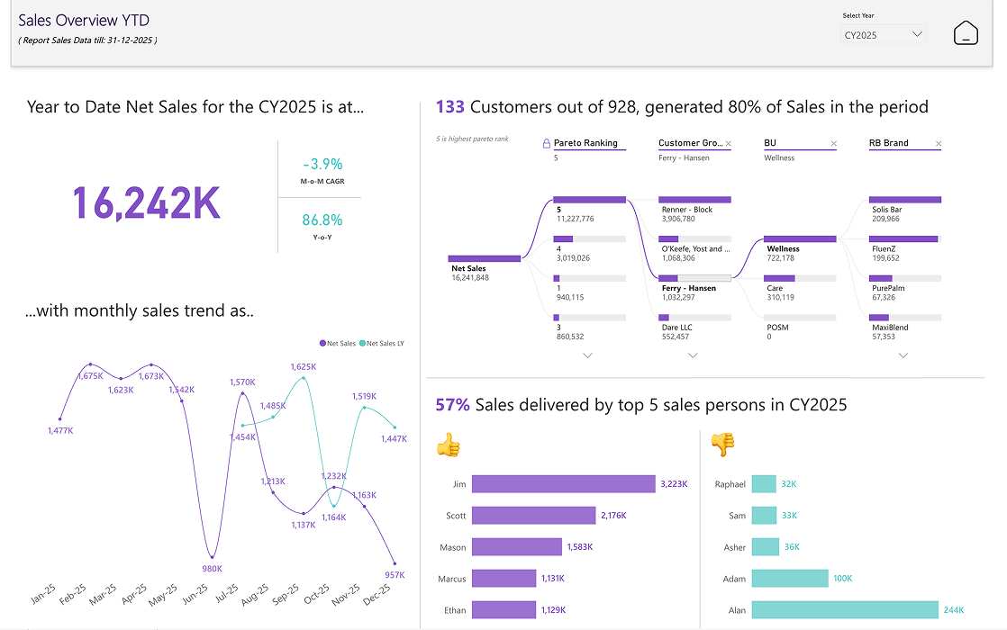The image size is (1007, 630).
Task: Click the 957K Dec-25 data point
Action: 395,564
